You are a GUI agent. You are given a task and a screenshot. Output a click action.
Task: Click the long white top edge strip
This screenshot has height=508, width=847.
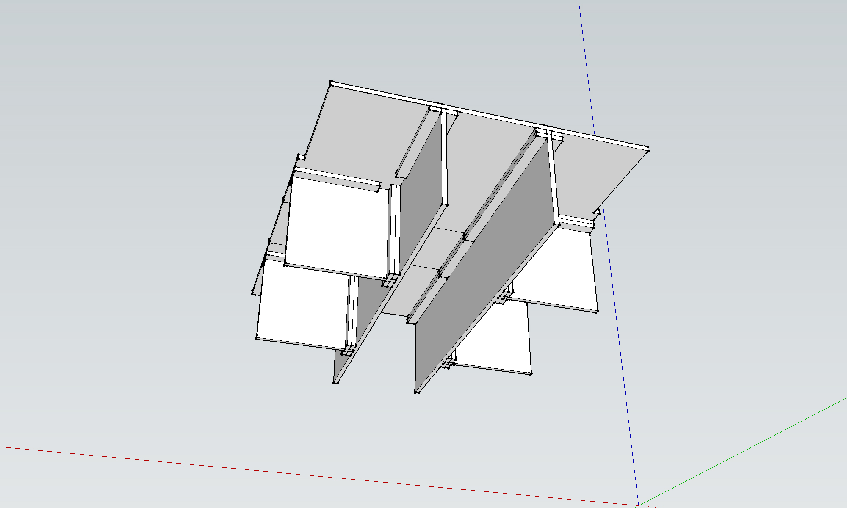click(487, 115)
